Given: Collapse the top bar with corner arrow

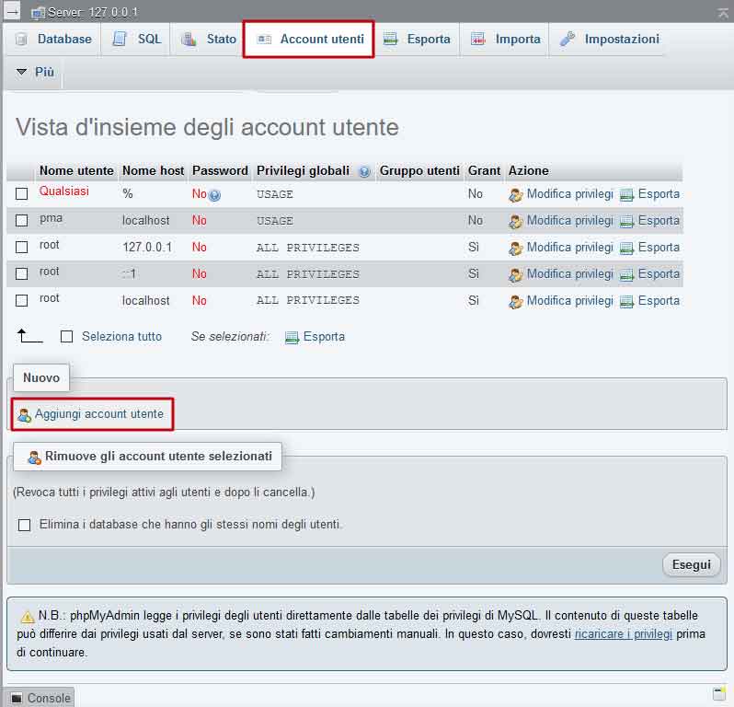Looking at the screenshot, I should pyautogui.click(x=723, y=13).
